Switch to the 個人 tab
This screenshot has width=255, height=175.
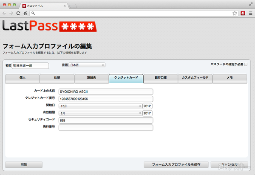(23, 78)
